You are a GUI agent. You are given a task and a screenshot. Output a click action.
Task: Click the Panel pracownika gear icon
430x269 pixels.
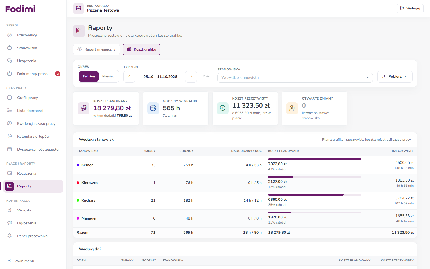tap(9, 236)
